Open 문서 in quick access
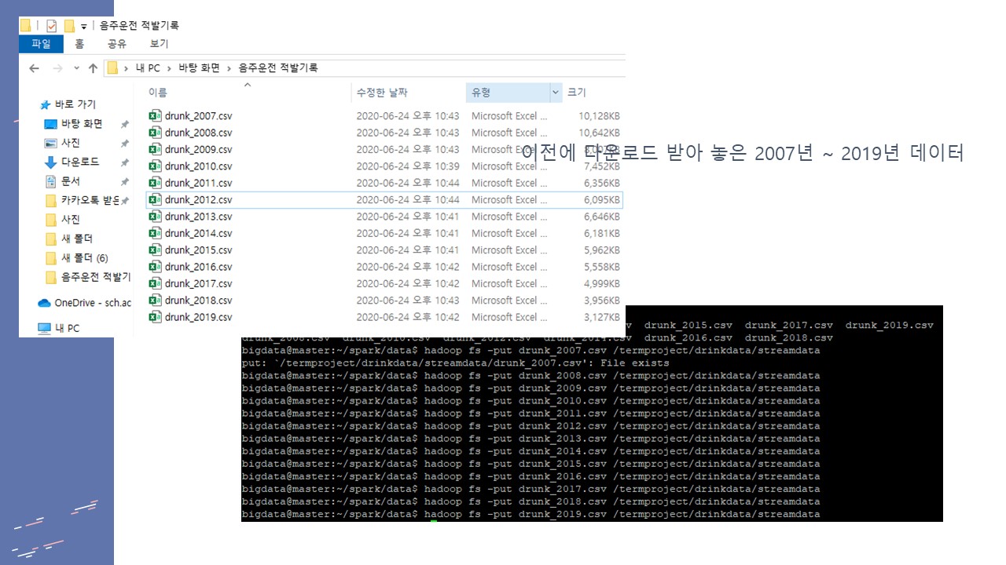Screen dimensions: 1006x565 point(71,181)
